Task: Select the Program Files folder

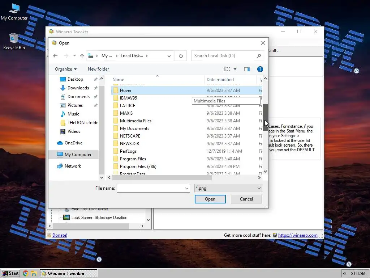Action: pos(186,159)
